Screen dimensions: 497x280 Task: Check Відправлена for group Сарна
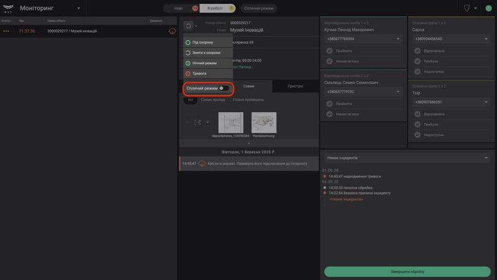pyautogui.click(x=417, y=51)
